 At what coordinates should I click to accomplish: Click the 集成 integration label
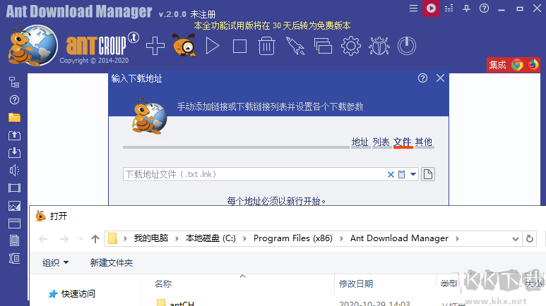[x=497, y=65]
